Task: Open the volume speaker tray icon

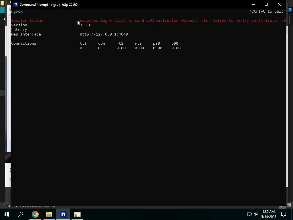Action: click(256, 214)
